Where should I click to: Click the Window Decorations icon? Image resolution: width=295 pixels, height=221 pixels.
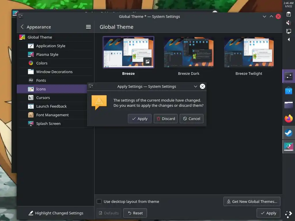point(31,72)
